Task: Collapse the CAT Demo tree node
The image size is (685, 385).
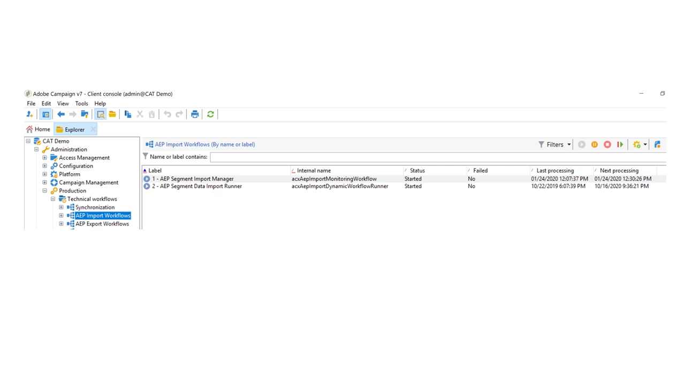Action: (28, 141)
